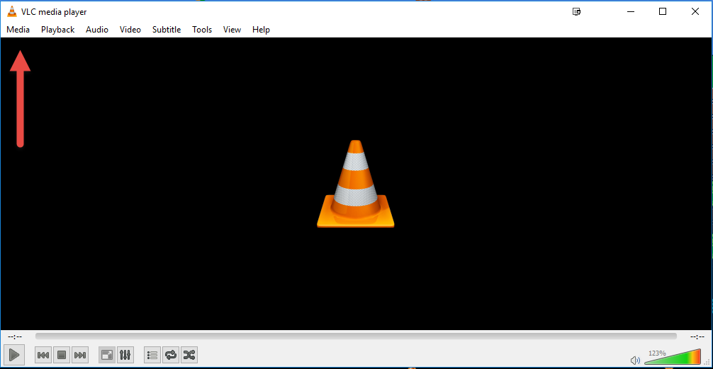Viewport: 713px width, 369px height.
Task: Toggle loop repeat mode
Action: click(x=171, y=355)
